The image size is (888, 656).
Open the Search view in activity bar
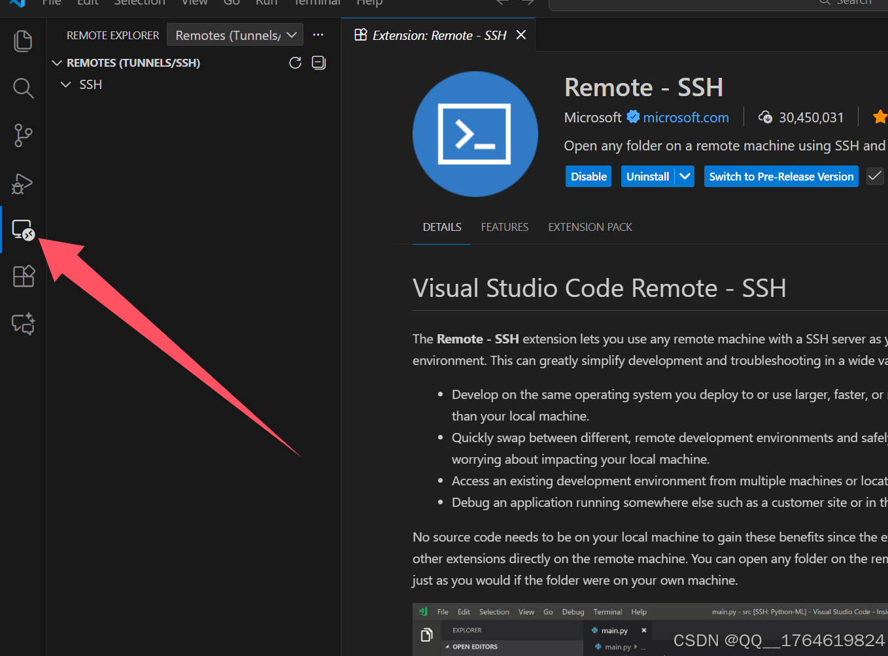23,88
